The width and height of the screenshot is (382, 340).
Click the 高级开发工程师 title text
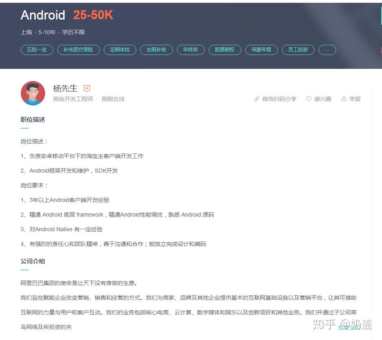[x=73, y=99]
